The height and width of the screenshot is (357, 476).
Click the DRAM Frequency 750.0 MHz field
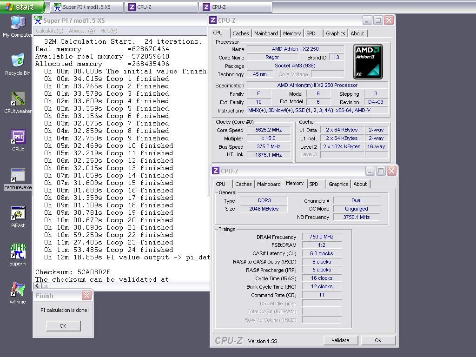pyautogui.click(x=322, y=237)
